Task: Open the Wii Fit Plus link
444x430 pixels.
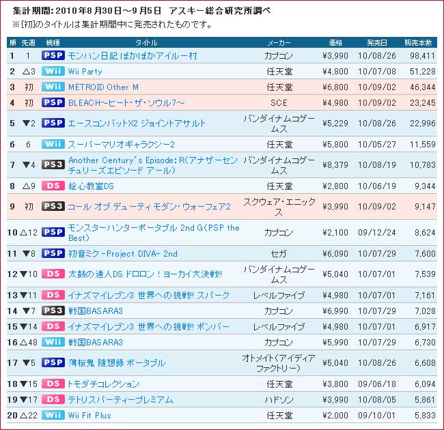Action: [89, 416]
